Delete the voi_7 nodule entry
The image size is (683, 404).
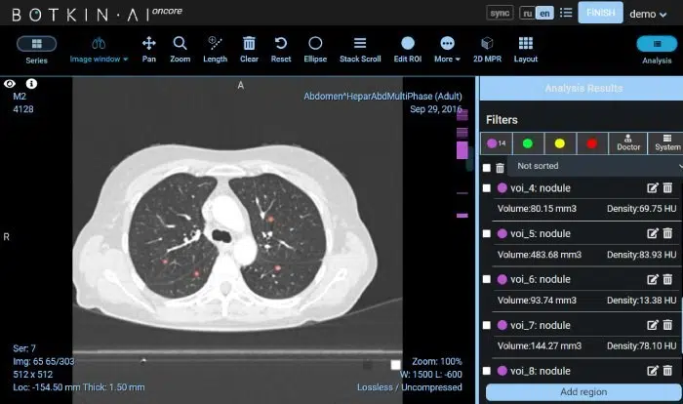coord(667,325)
